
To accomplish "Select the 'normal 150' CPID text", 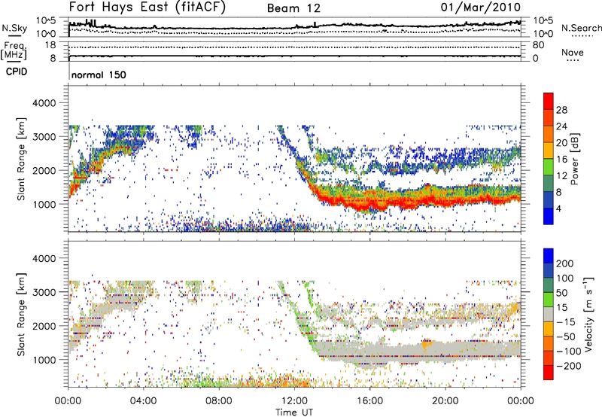I will point(99,75).
